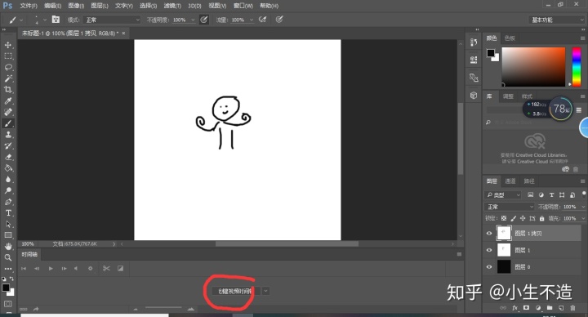Select the Healing Brush tool
The image size is (588, 317).
8,112
